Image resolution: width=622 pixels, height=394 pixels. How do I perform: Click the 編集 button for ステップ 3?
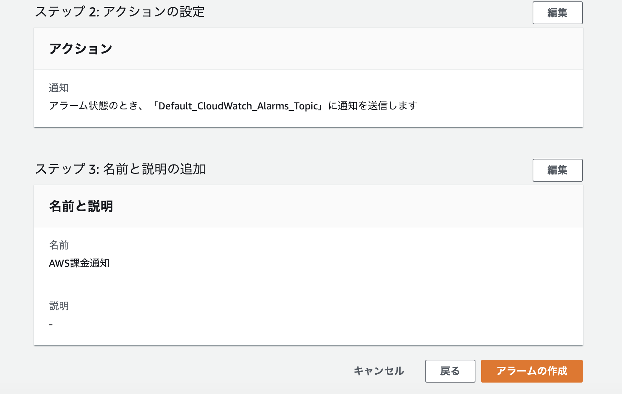(557, 171)
